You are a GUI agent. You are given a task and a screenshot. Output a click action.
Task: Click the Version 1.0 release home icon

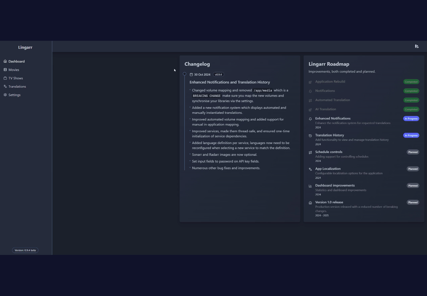click(x=310, y=203)
